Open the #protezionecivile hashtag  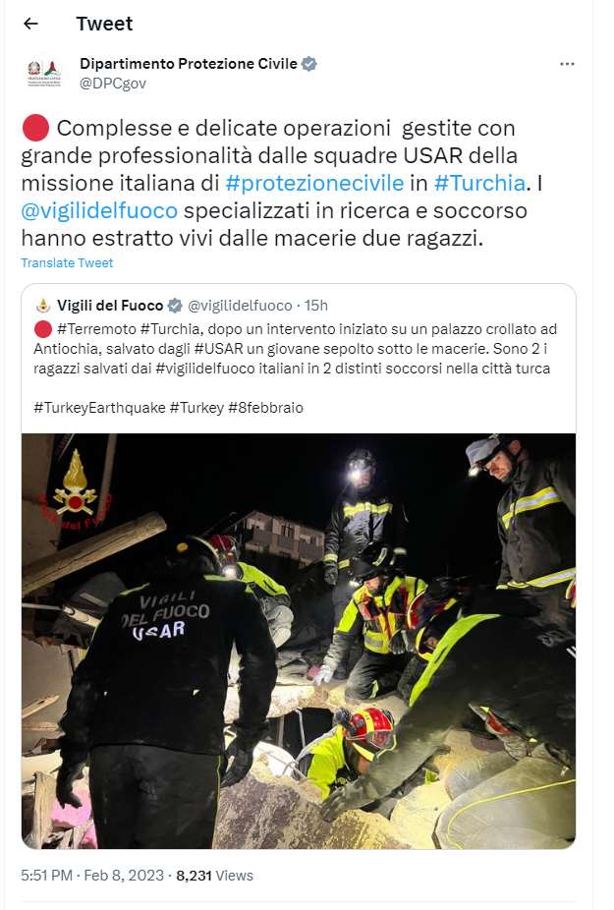click(314, 183)
